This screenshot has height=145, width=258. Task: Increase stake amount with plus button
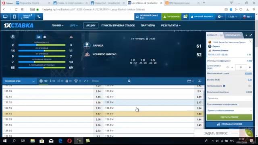[250, 67]
